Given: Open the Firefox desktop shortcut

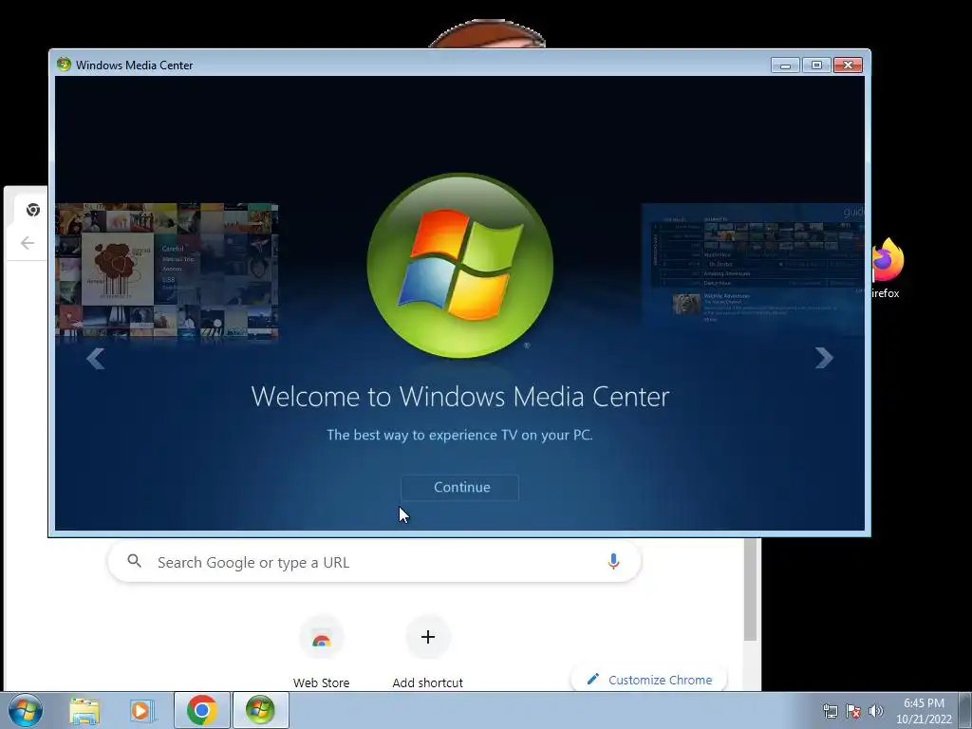Looking at the screenshot, I should 886,269.
